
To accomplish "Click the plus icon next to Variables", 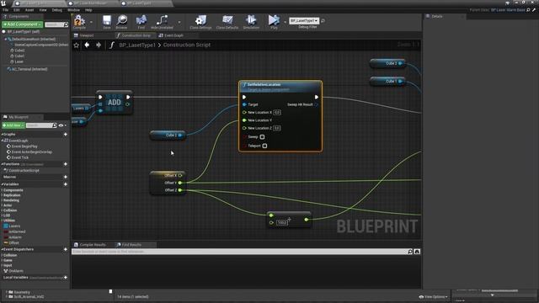I will coord(66,184).
